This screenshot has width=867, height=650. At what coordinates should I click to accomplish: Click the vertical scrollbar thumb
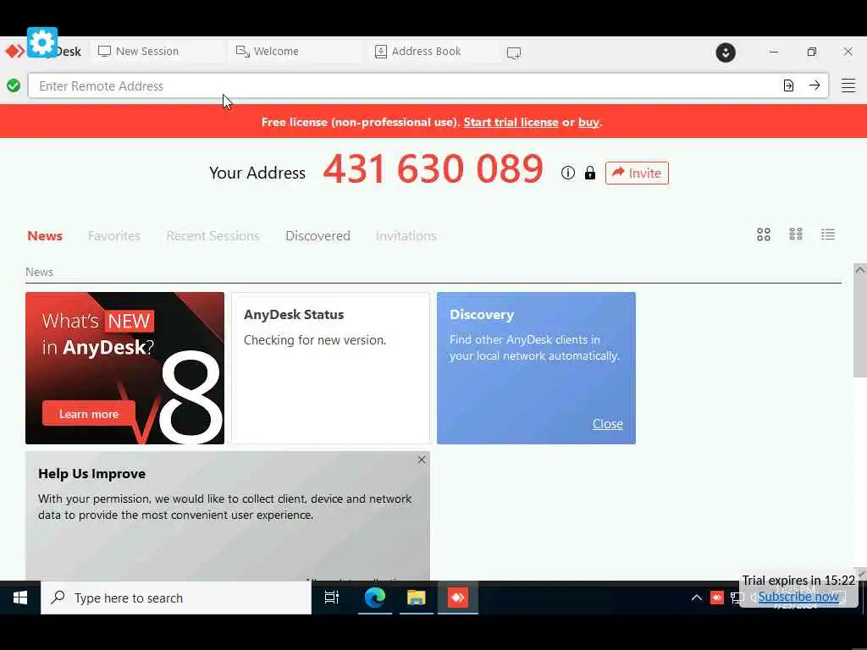click(x=860, y=326)
